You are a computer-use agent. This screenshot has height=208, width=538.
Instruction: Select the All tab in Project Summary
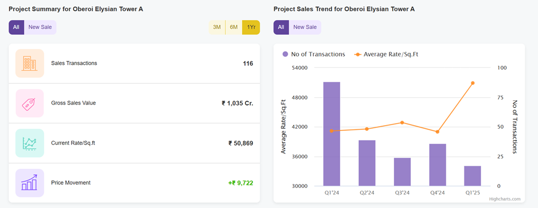click(x=16, y=27)
